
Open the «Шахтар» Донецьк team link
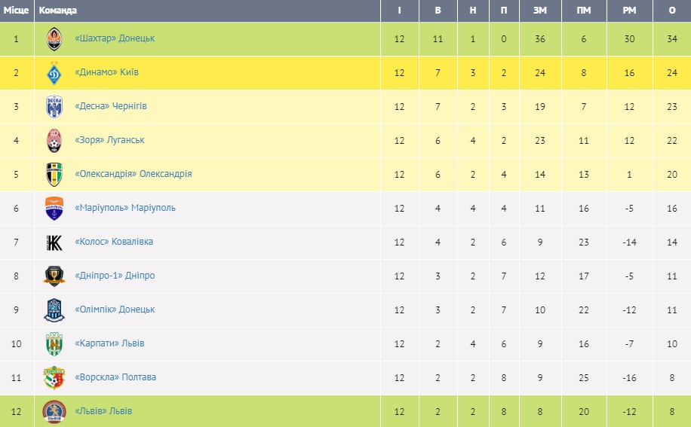pyautogui.click(x=115, y=38)
